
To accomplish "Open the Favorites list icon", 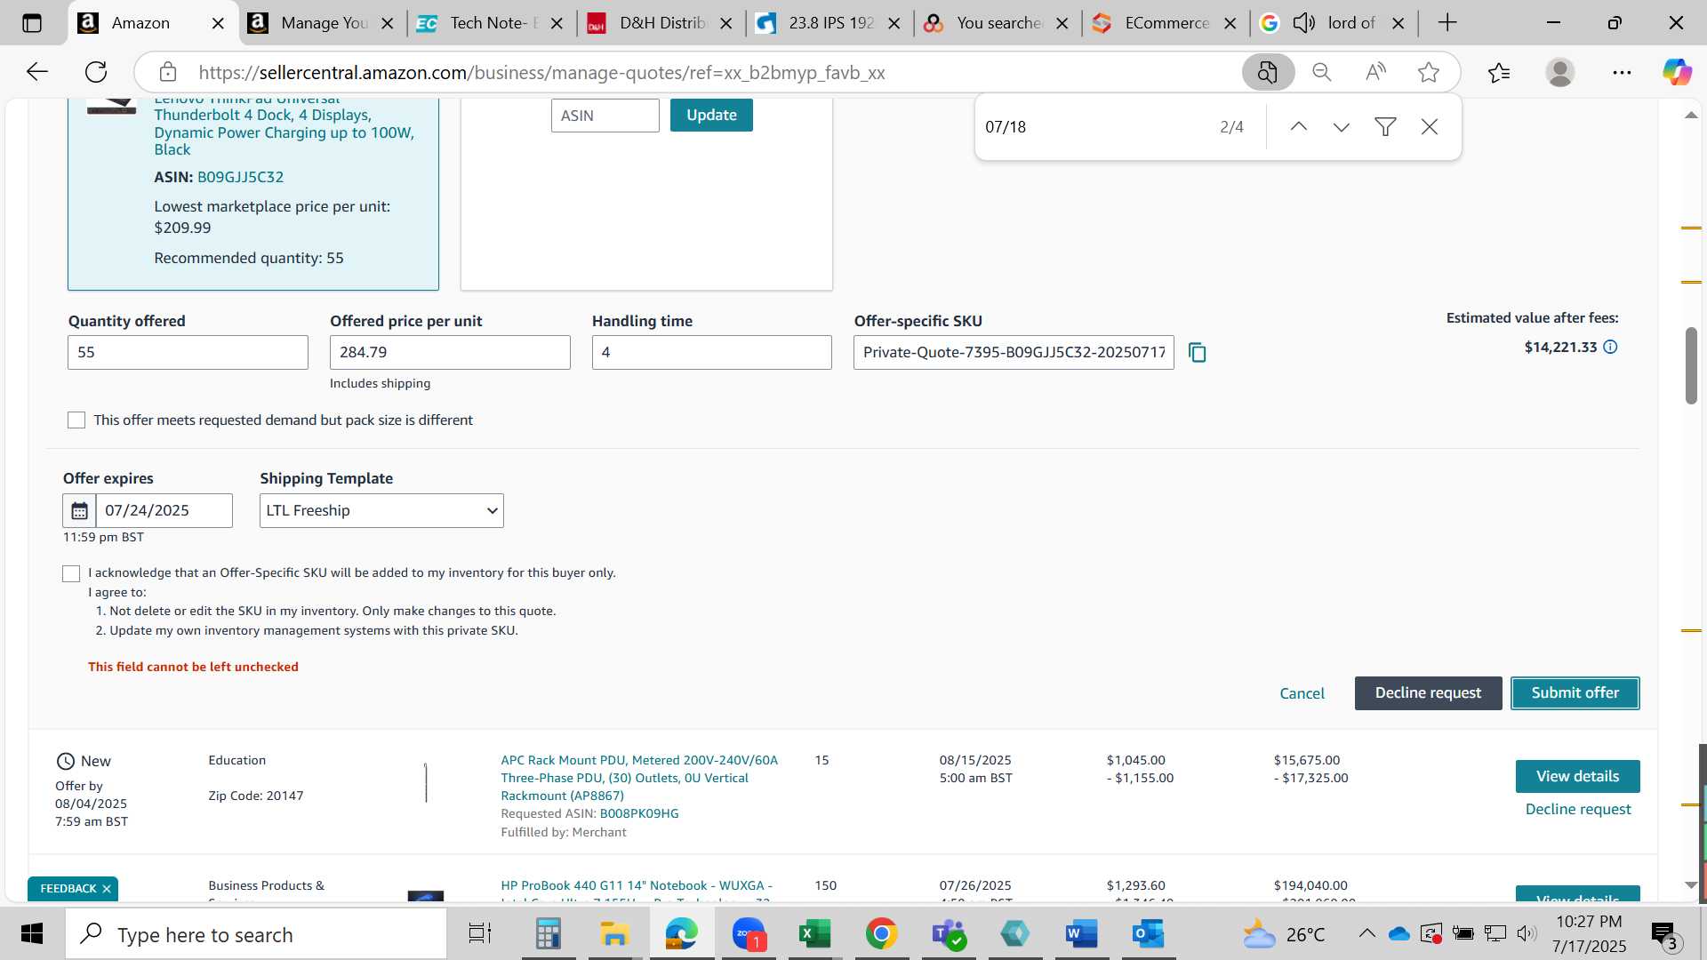I will click(1499, 72).
